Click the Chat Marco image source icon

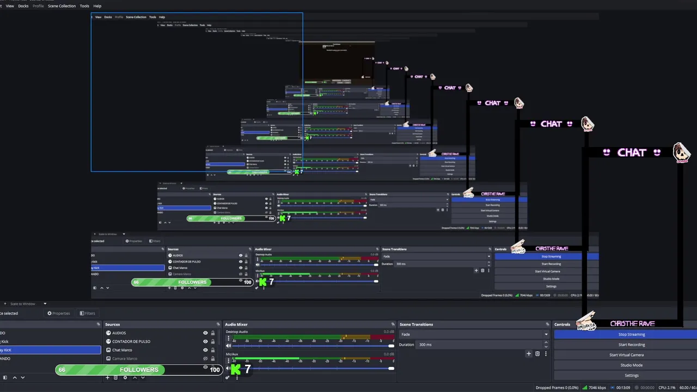click(x=108, y=350)
